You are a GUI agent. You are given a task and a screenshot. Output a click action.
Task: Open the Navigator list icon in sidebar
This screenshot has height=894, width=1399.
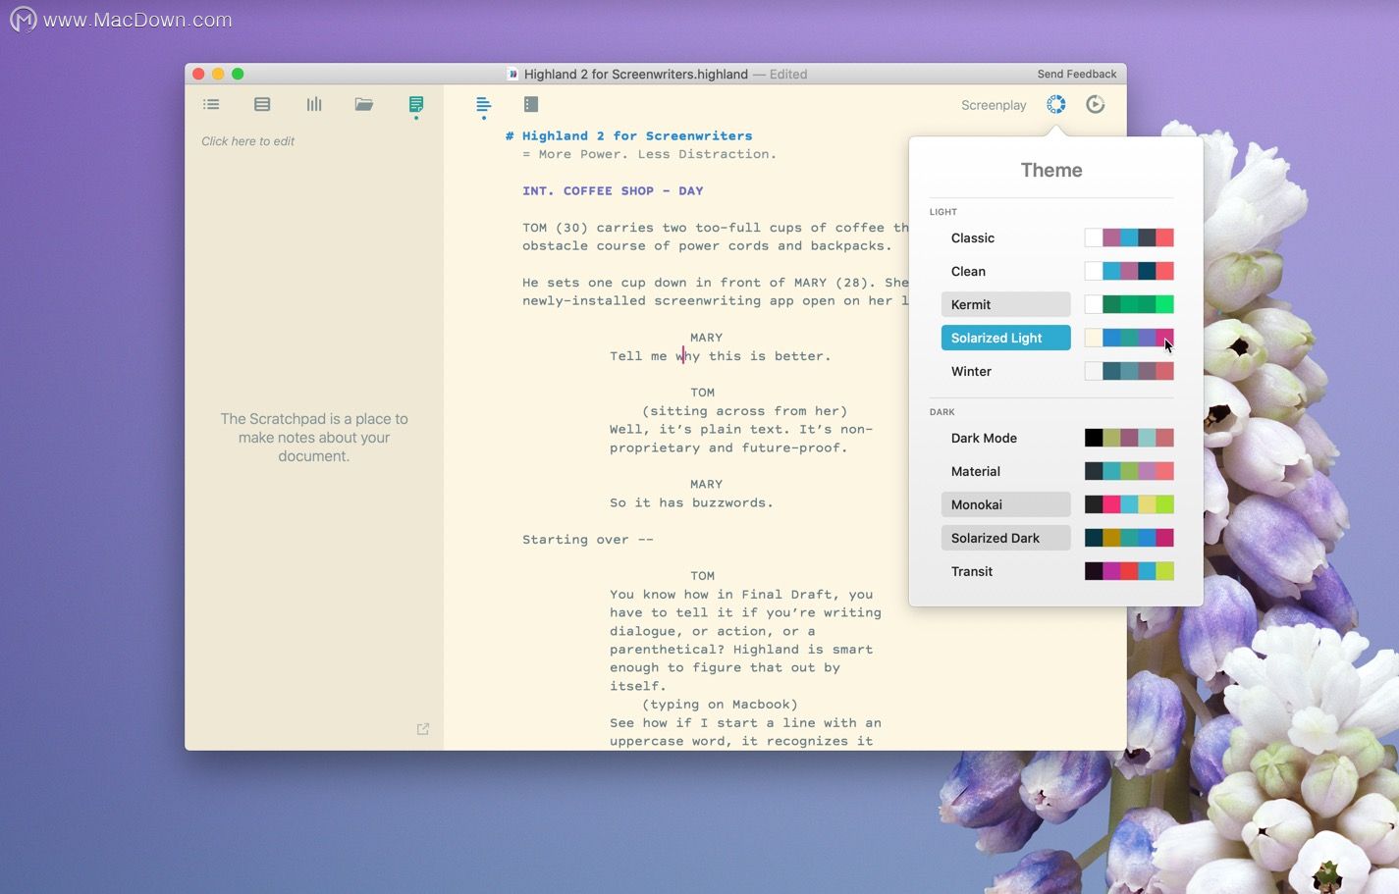pyautogui.click(x=211, y=104)
